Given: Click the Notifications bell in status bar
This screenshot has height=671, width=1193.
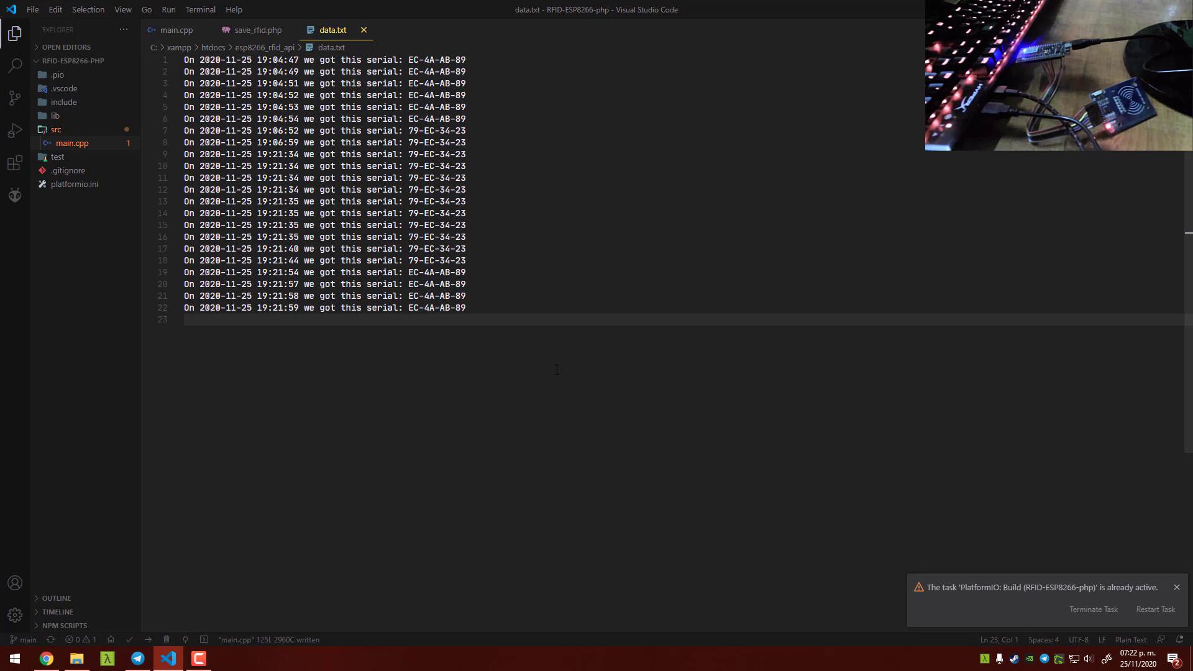Looking at the screenshot, I should pyautogui.click(x=1179, y=639).
